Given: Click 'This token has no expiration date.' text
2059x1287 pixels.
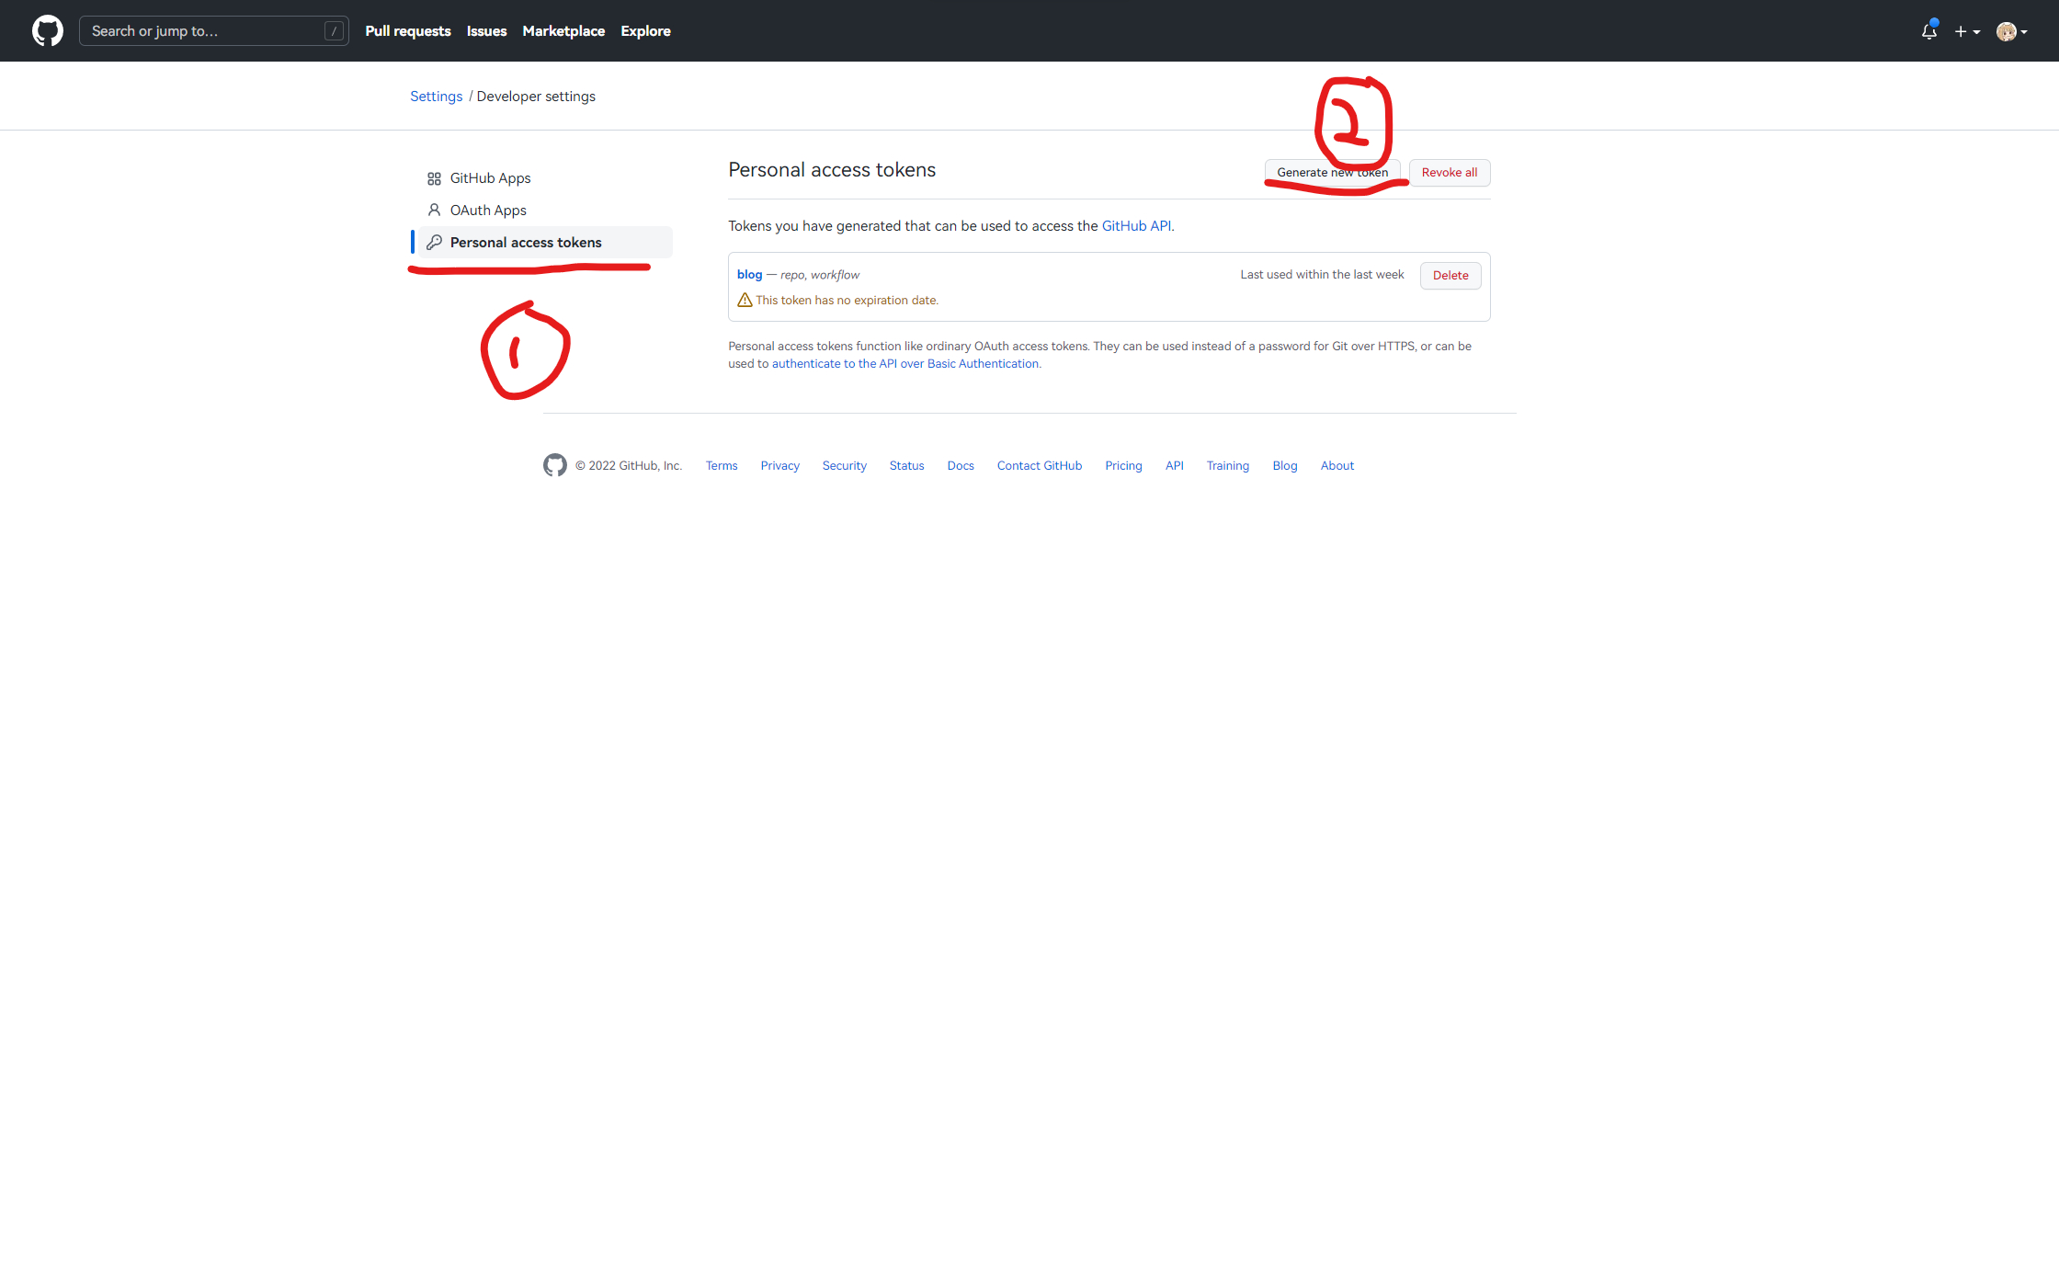Looking at the screenshot, I should (x=847, y=301).
